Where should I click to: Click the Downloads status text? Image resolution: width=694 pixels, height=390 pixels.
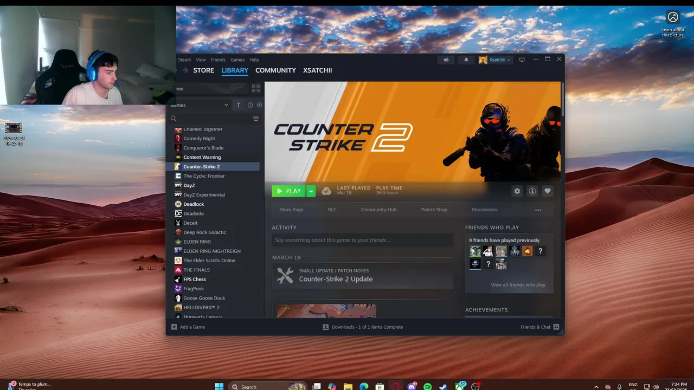click(x=367, y=327)
